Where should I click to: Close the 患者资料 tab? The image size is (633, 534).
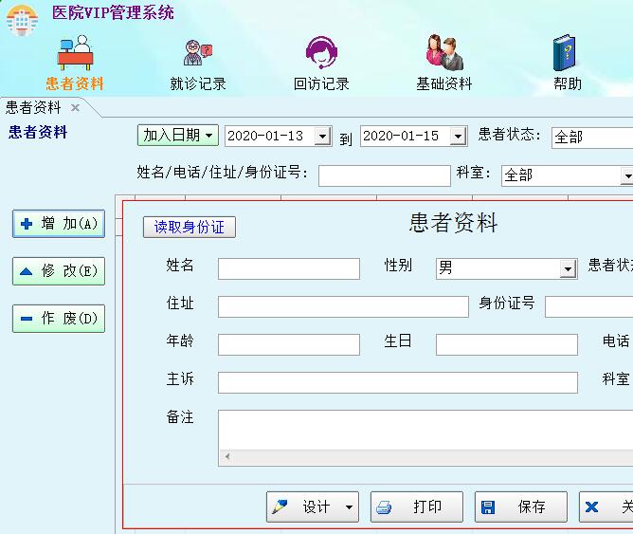pos(75,107)
